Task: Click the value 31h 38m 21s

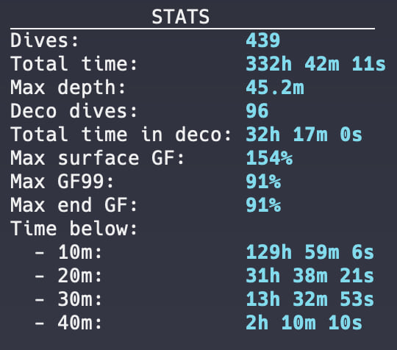Action: click(310, 276)
